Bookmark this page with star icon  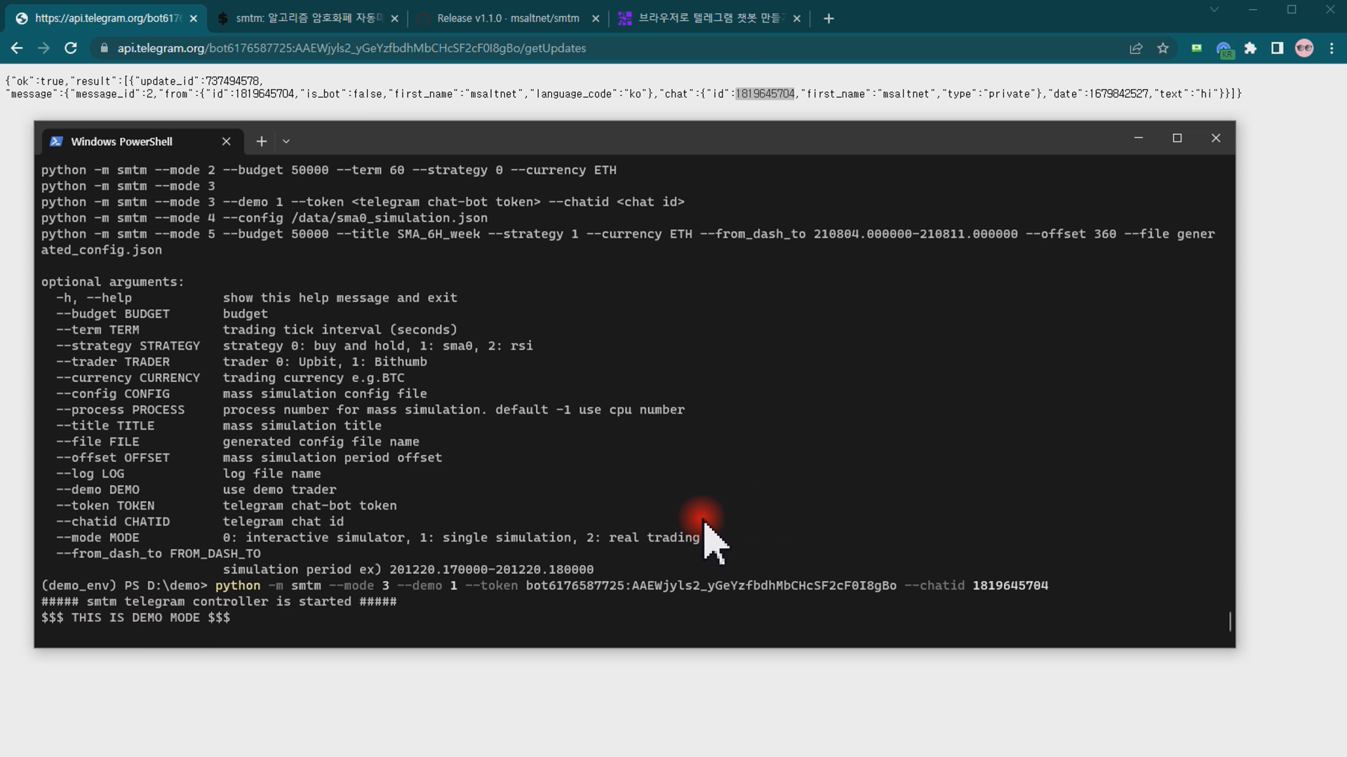1163,48
